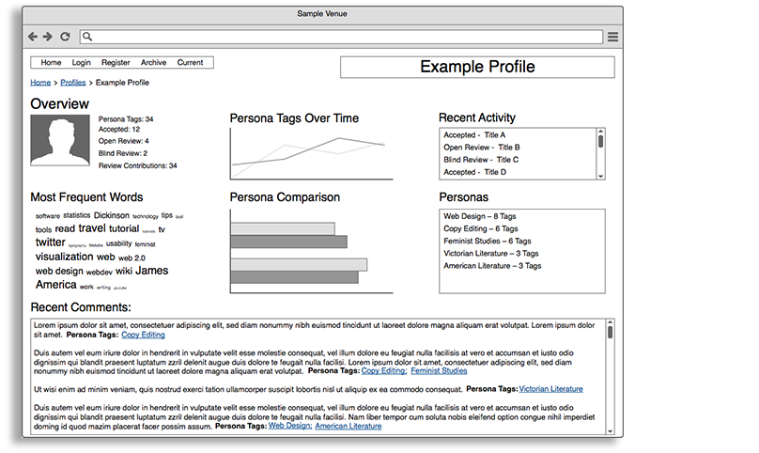Image resolution: width=759 pixels, height=453 pixels.
Task: Open the browser hamburger menu
Action: (612, 37)
